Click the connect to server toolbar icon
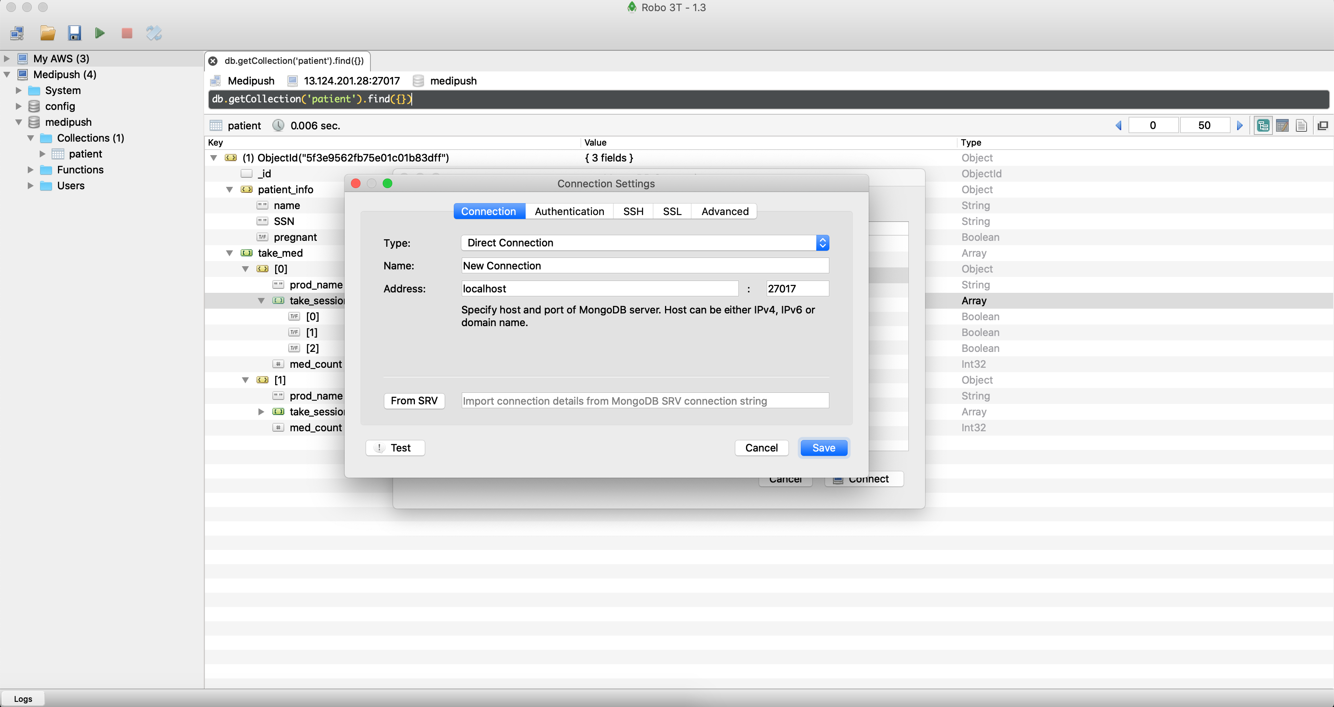 [17, 34]
